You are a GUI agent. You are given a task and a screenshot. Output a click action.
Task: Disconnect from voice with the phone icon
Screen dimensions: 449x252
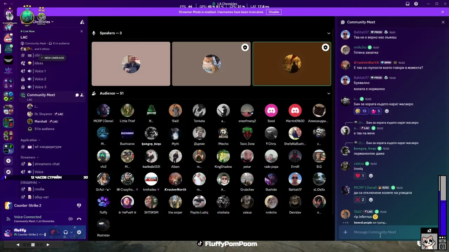pyautogui.click(x=79, y=219)
